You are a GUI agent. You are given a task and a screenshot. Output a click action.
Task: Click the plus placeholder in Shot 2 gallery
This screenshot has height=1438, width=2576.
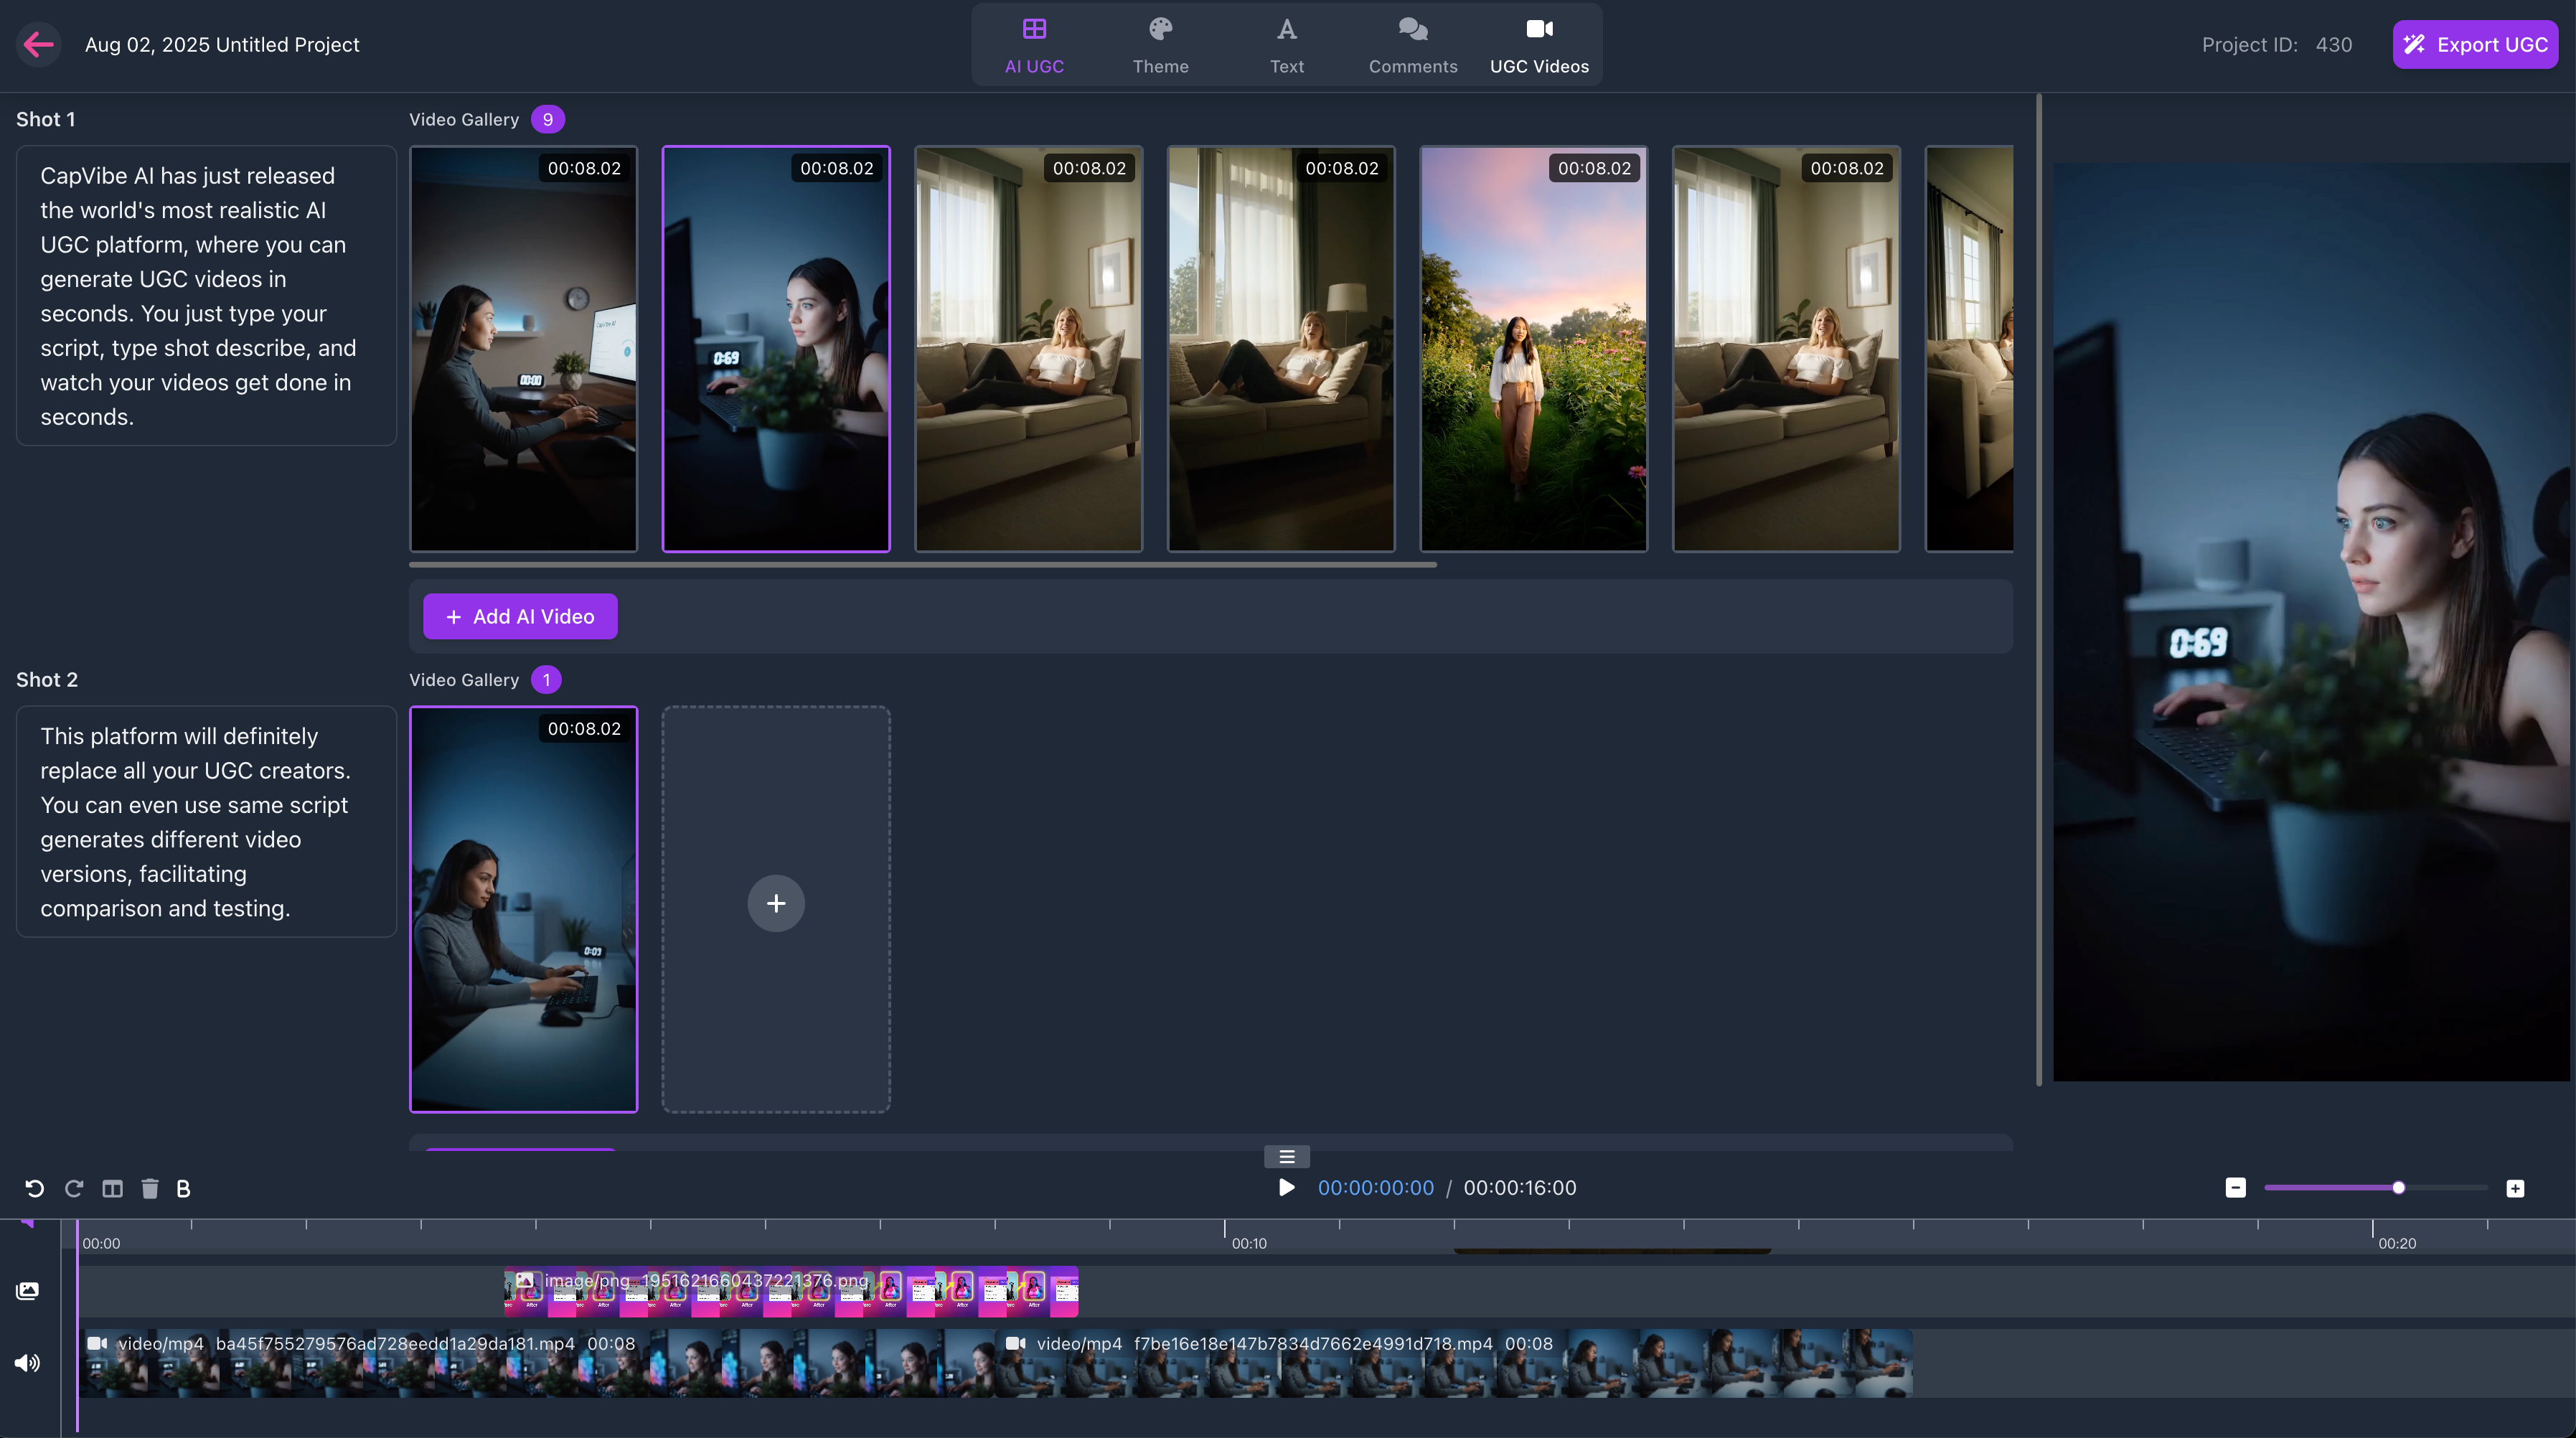point(776,903)
